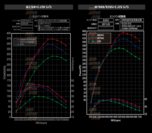The width and height of the screenshot is (152, 133).
Task: Click the 460 power axis value
Action: tap(84, 31)
